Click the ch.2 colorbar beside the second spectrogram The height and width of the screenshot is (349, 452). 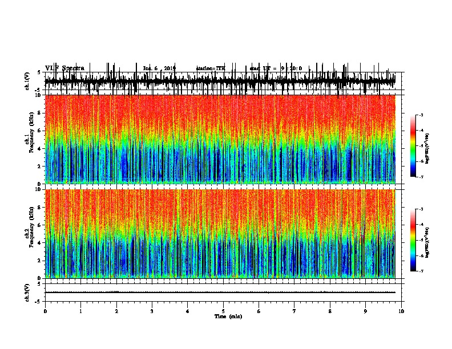click(x=413, y=240)
